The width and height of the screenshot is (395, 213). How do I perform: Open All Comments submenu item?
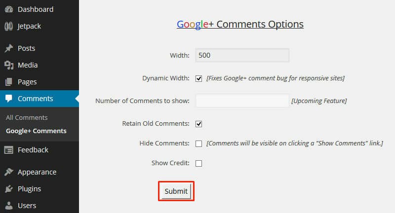point(27,117)
